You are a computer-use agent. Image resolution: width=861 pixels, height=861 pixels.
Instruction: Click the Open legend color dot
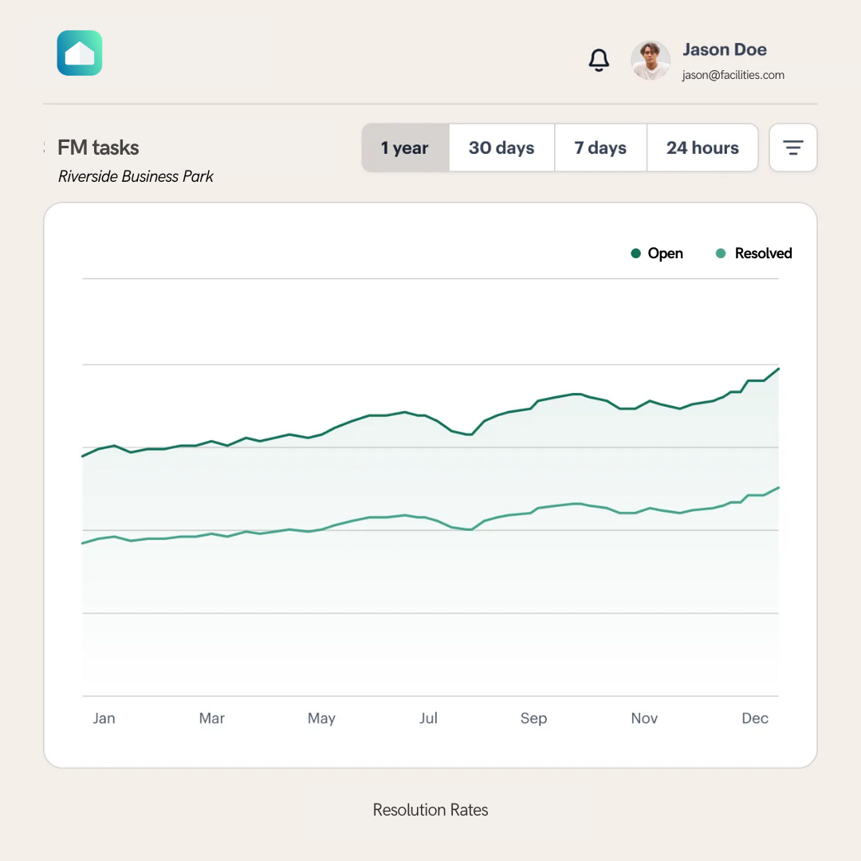click(636, 254)
